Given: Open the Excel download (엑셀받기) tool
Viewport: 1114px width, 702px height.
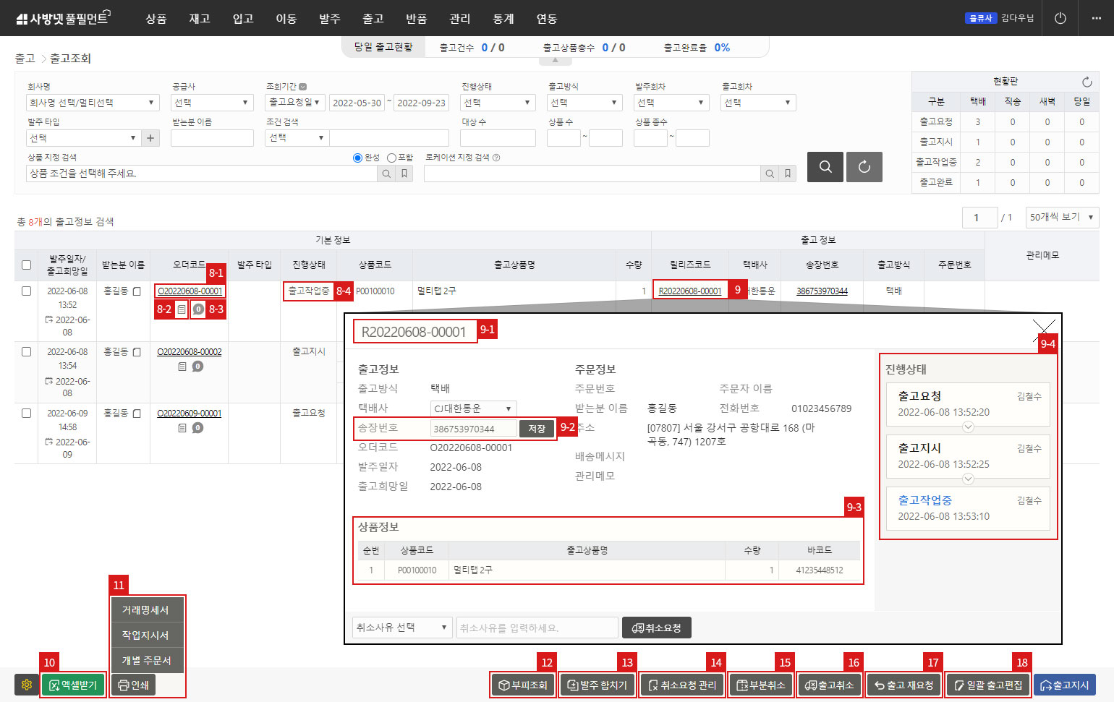Looking at the screenshot, I should coord(73,685).
